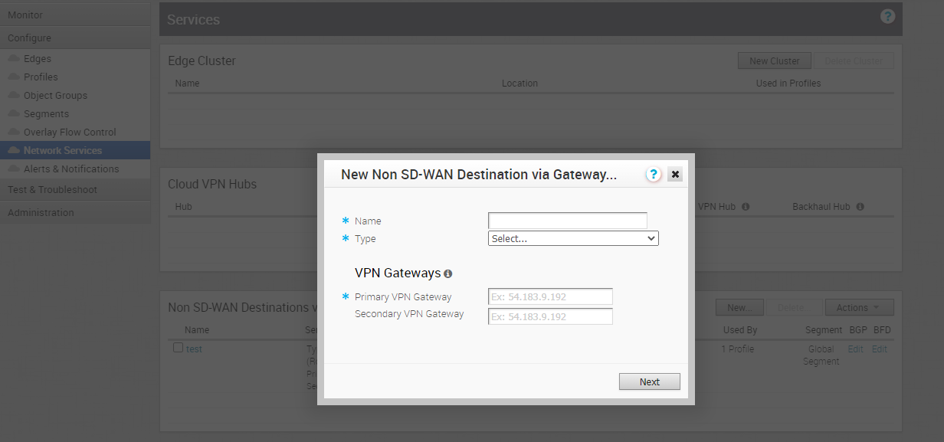Open the test destination link
The height and width of the screenshot is (442, 944).
[194, 349]
